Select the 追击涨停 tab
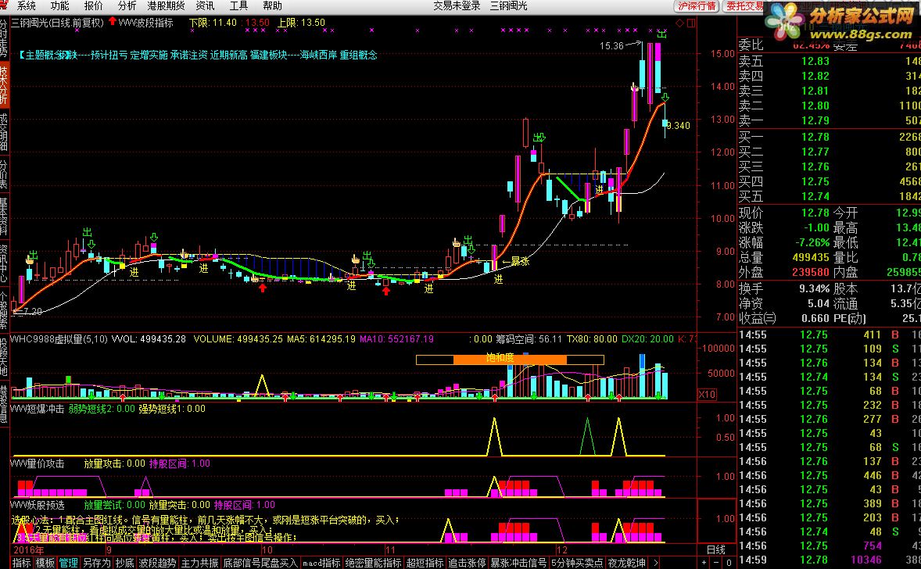 click(x=467, y=563)
